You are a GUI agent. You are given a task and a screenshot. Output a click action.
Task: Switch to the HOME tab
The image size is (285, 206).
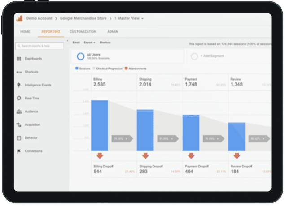25,32
